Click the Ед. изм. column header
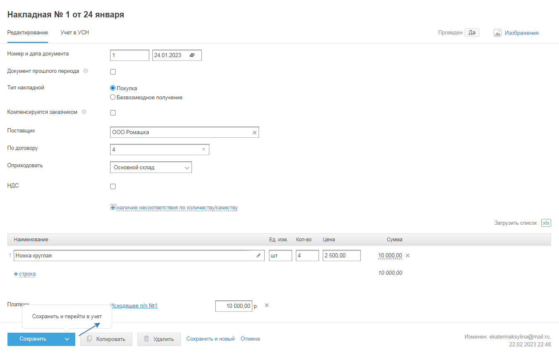 278,240
